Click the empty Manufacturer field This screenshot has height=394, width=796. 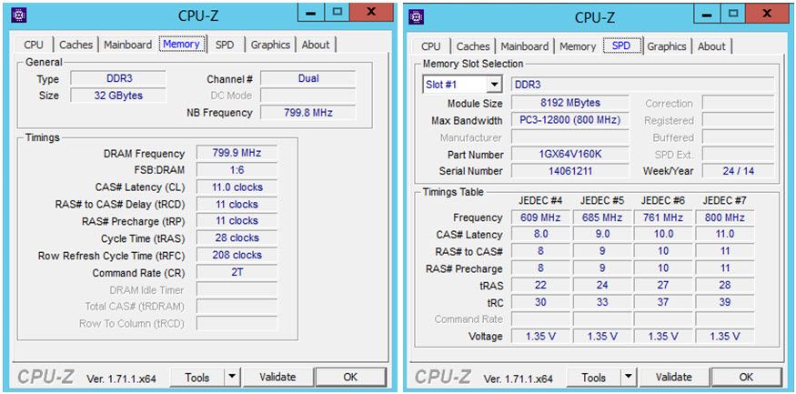coord(570,137)
